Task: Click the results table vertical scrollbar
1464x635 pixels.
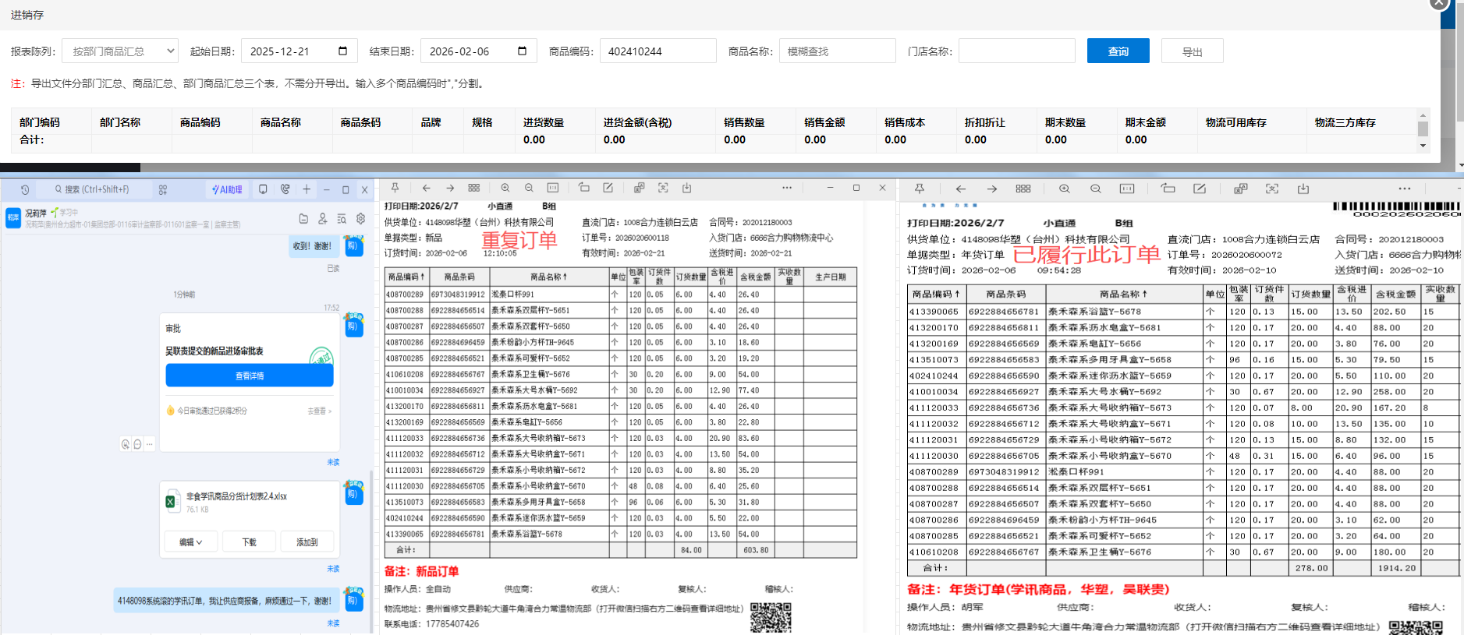Action: click(1423, 129)
